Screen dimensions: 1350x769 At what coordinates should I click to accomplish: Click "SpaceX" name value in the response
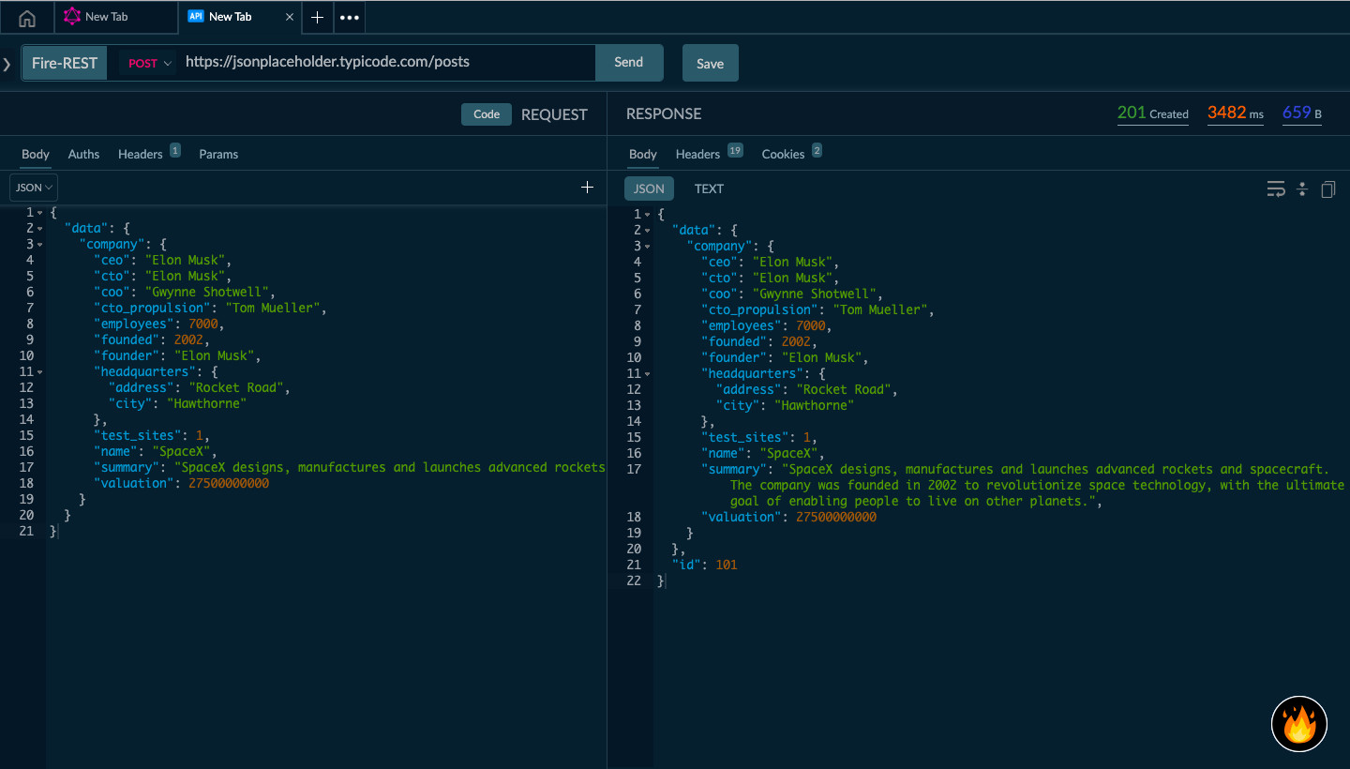pyautogui.click(x=790, y=453)
